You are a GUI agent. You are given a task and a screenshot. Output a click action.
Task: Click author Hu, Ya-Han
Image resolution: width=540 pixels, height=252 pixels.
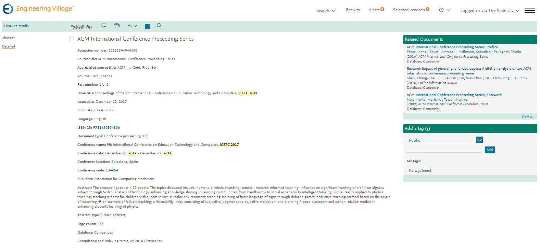click(x=447, y=78)
